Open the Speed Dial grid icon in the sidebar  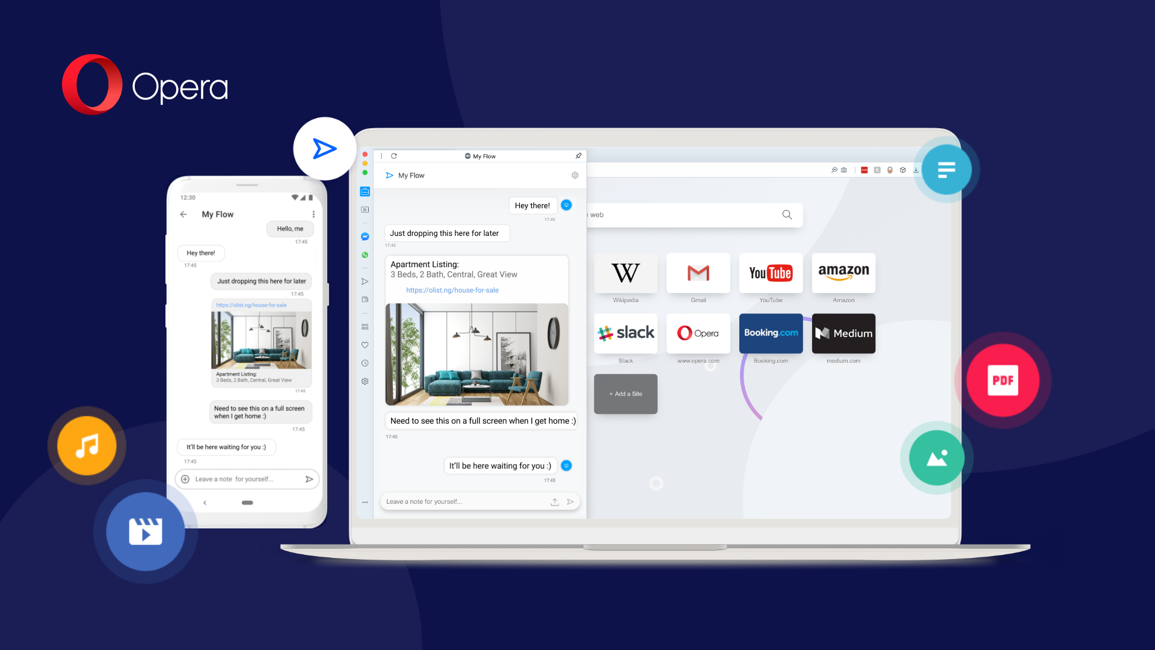[x=365, y=327]
